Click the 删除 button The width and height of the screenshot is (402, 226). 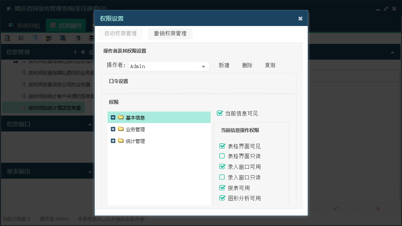247,65
